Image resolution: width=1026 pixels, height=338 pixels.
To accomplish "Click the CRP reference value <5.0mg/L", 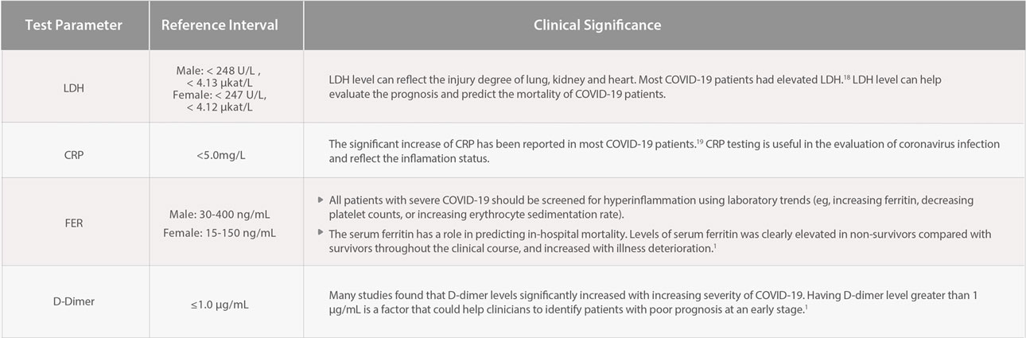I will click(x=220, y=151).
